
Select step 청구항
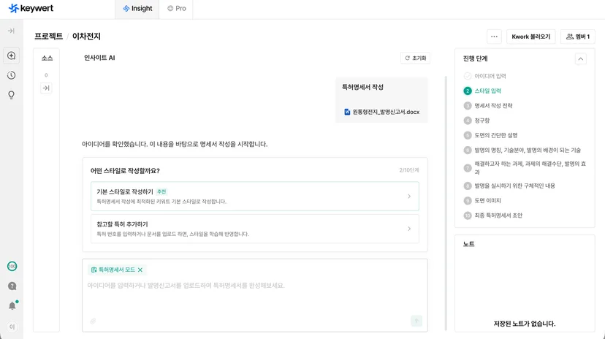(x=476, y=121)
